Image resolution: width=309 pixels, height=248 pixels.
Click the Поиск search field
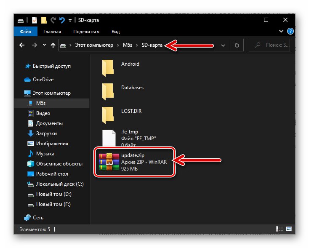click(x=269, y=45)
